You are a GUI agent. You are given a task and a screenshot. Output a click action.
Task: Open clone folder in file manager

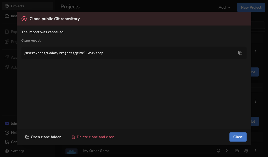click(43, 137)
